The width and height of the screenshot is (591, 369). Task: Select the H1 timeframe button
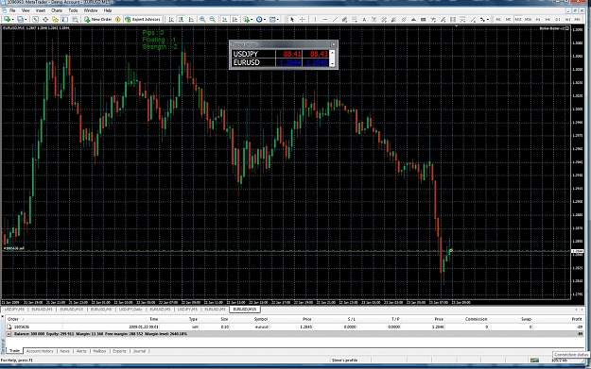click(538, 19)
